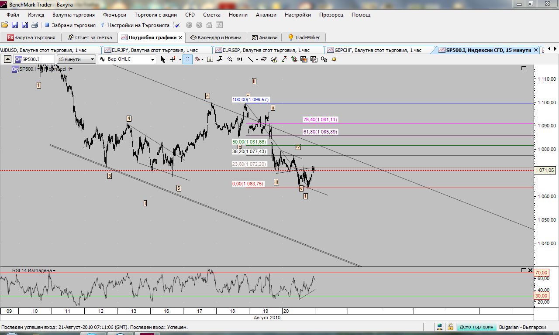
Task: Click Настройки на Търговията button
Action: tap(135, 25)
